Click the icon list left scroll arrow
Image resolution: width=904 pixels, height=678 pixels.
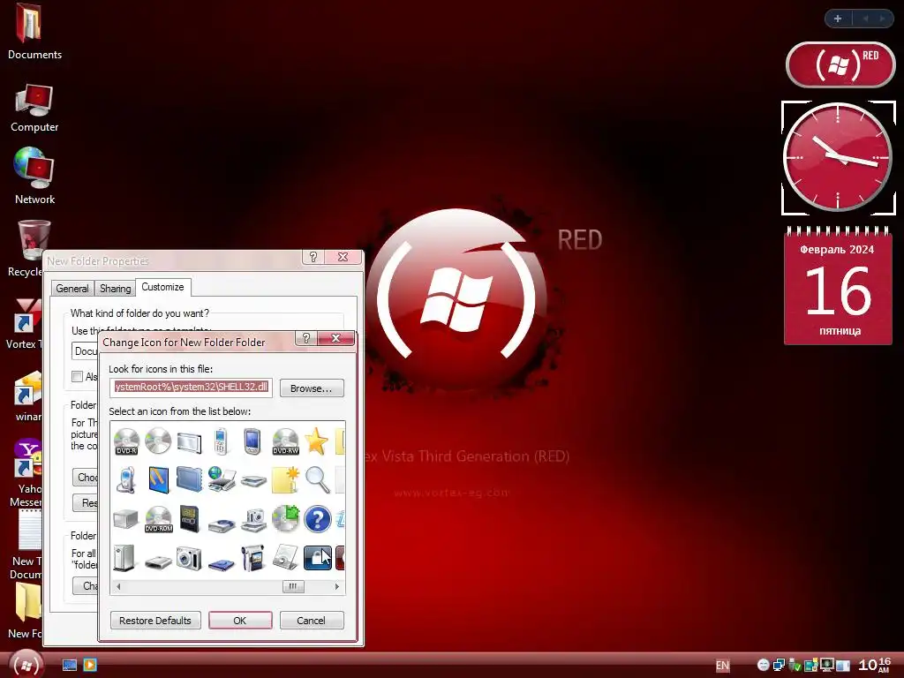click(118, 586)
